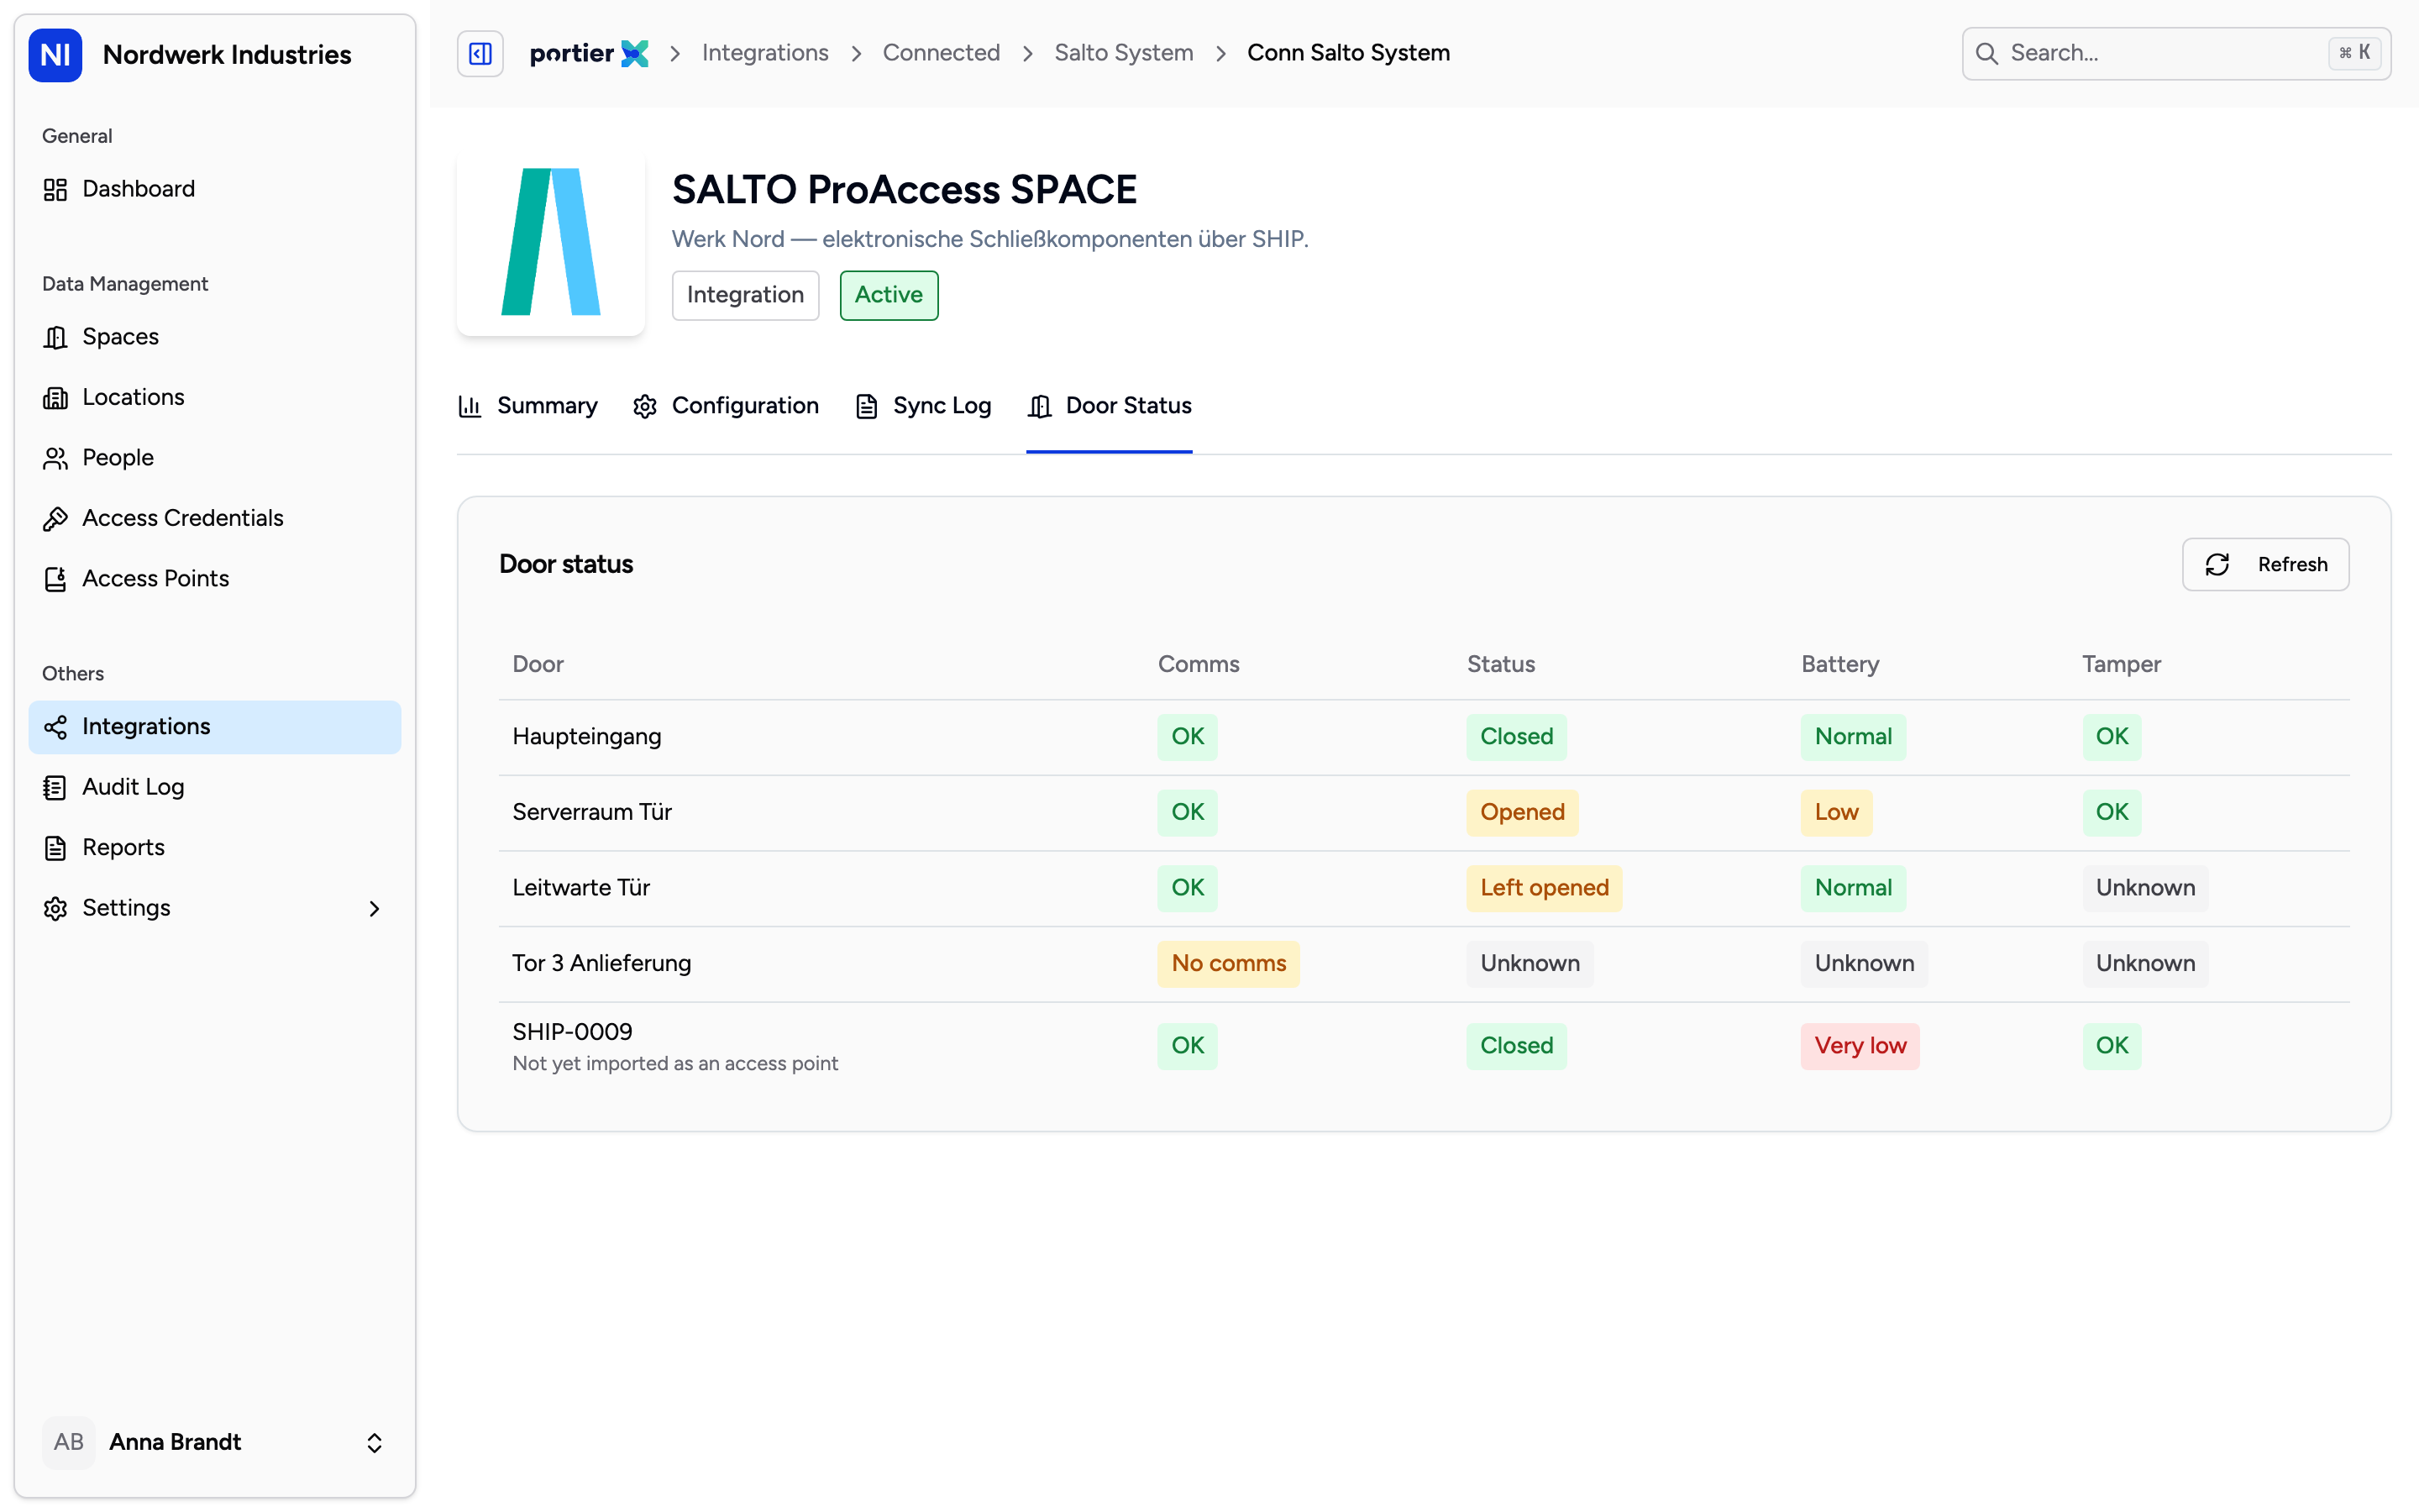The image size is (2419, 1512).
Task: Refresh the door status table
Action: pos(2265,565)
